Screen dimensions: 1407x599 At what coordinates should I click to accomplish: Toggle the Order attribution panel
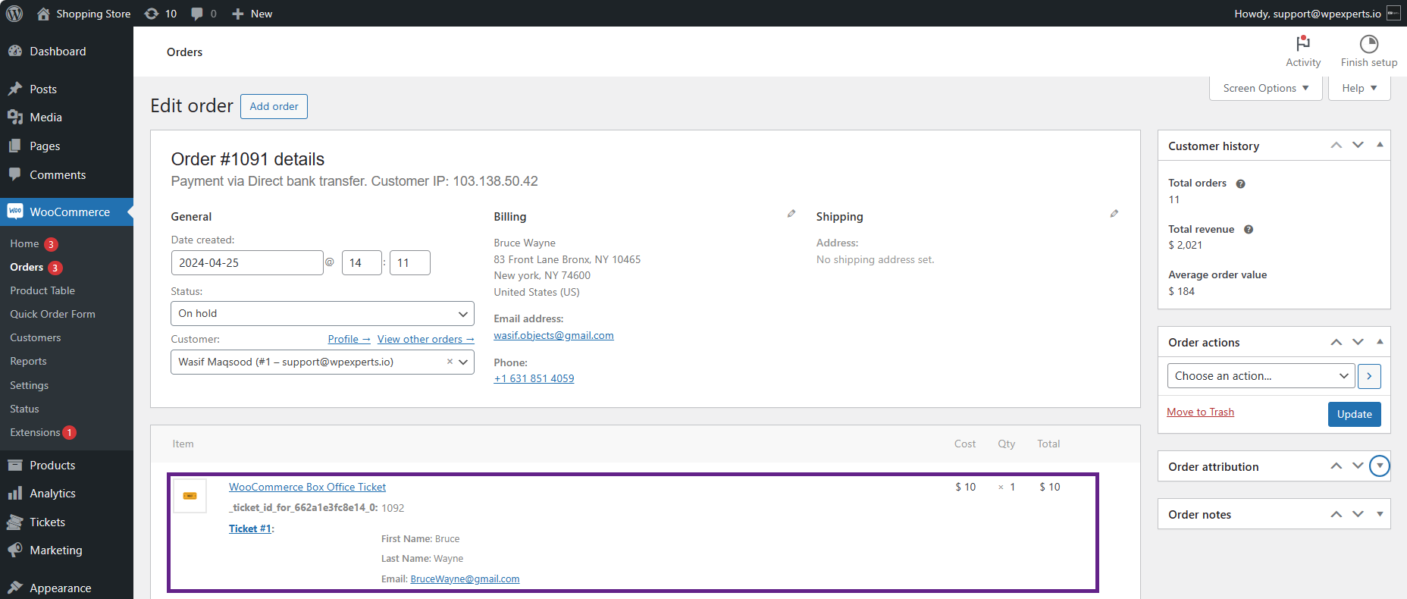point(1380,466)
